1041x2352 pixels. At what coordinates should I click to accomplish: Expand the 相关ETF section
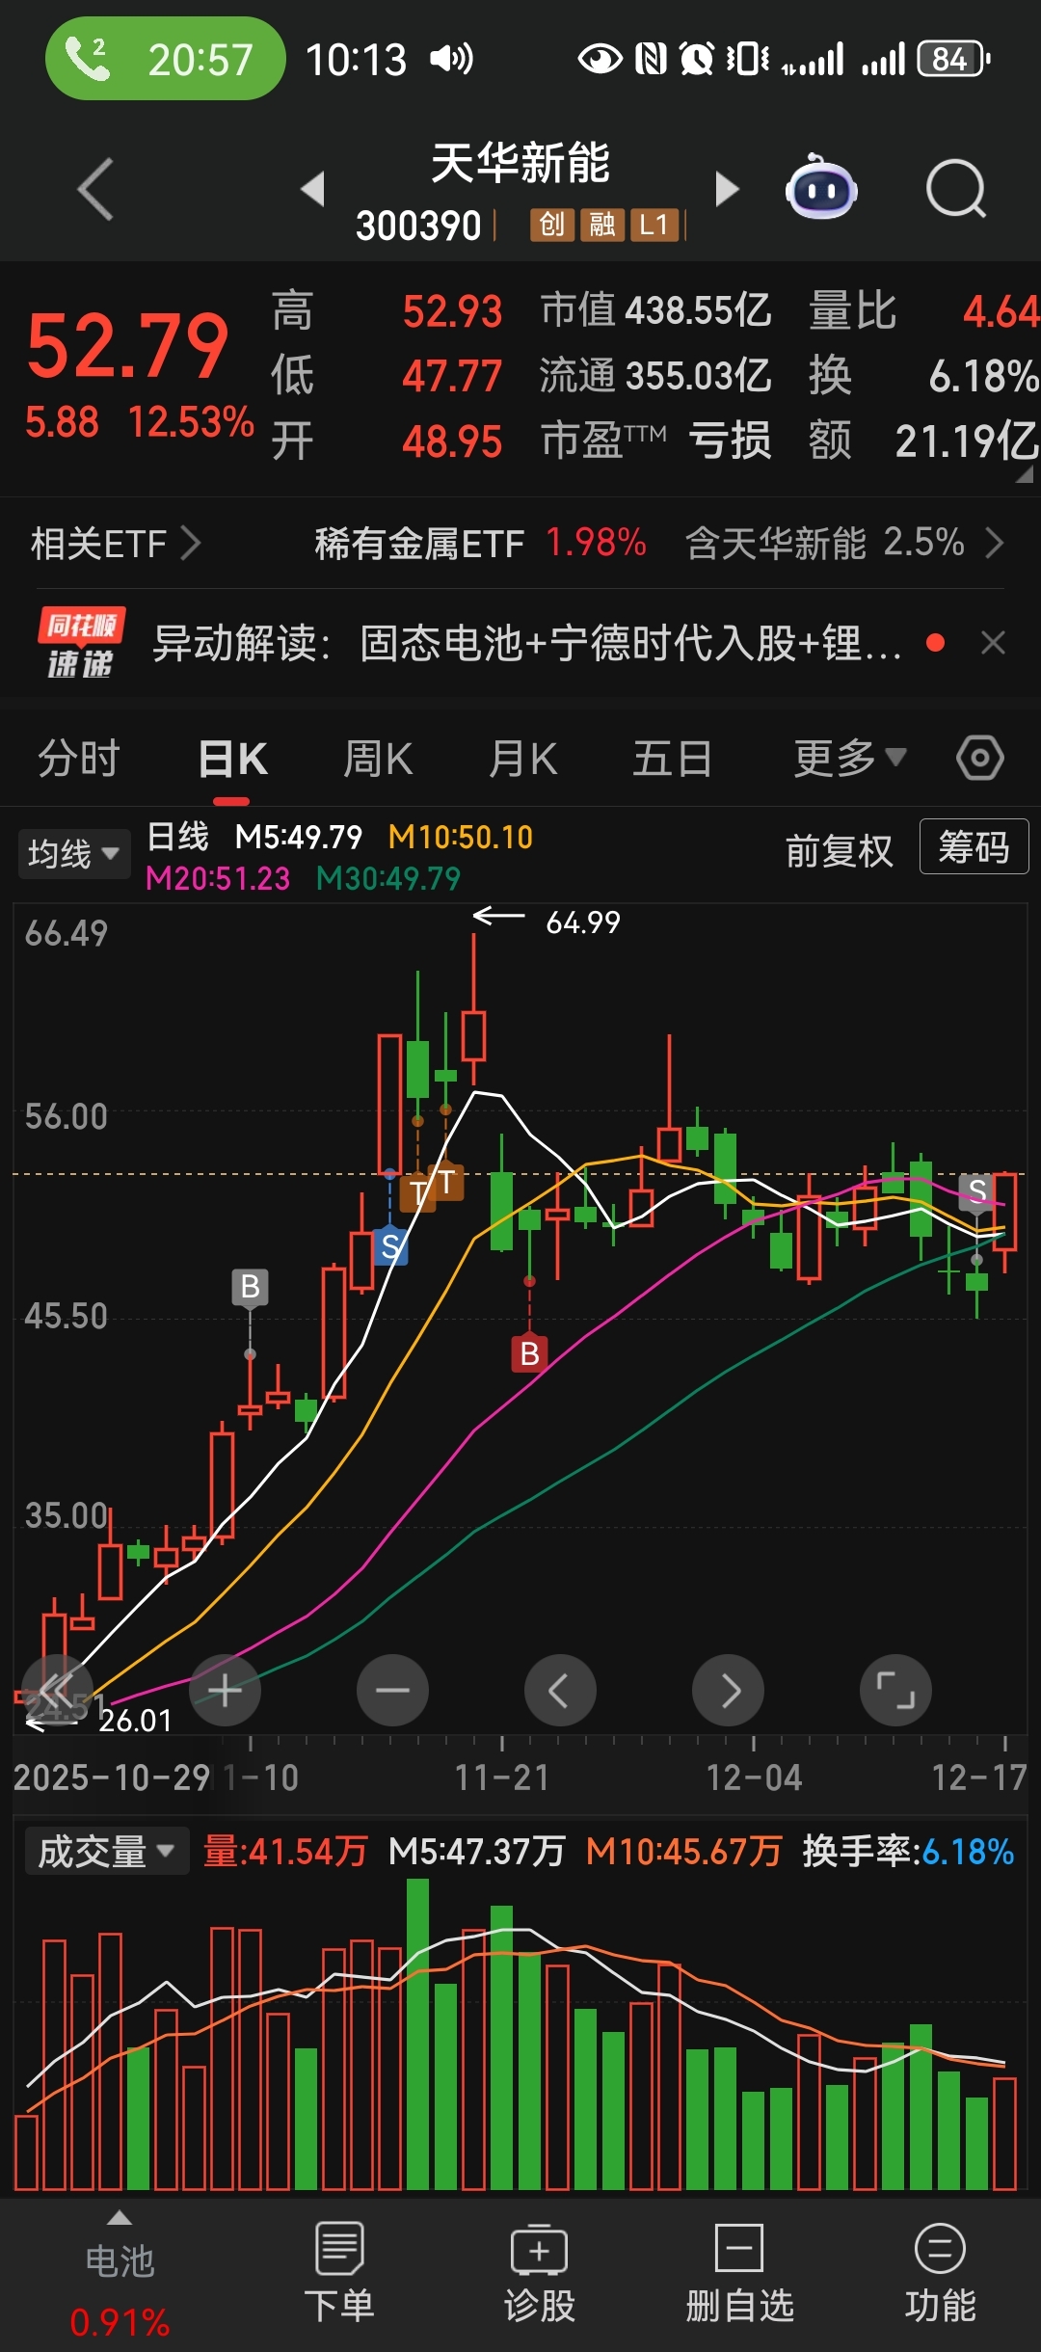coord(116,544)
